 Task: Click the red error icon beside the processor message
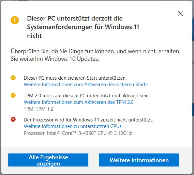point(13,119)
